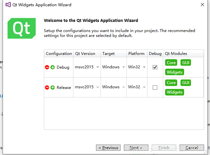Click the Qt Modules column header
The image size is (210, 155).
183,54
